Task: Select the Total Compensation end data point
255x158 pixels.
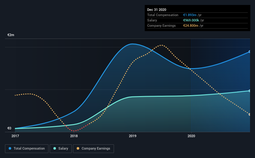Action: [x=249, y=52]
